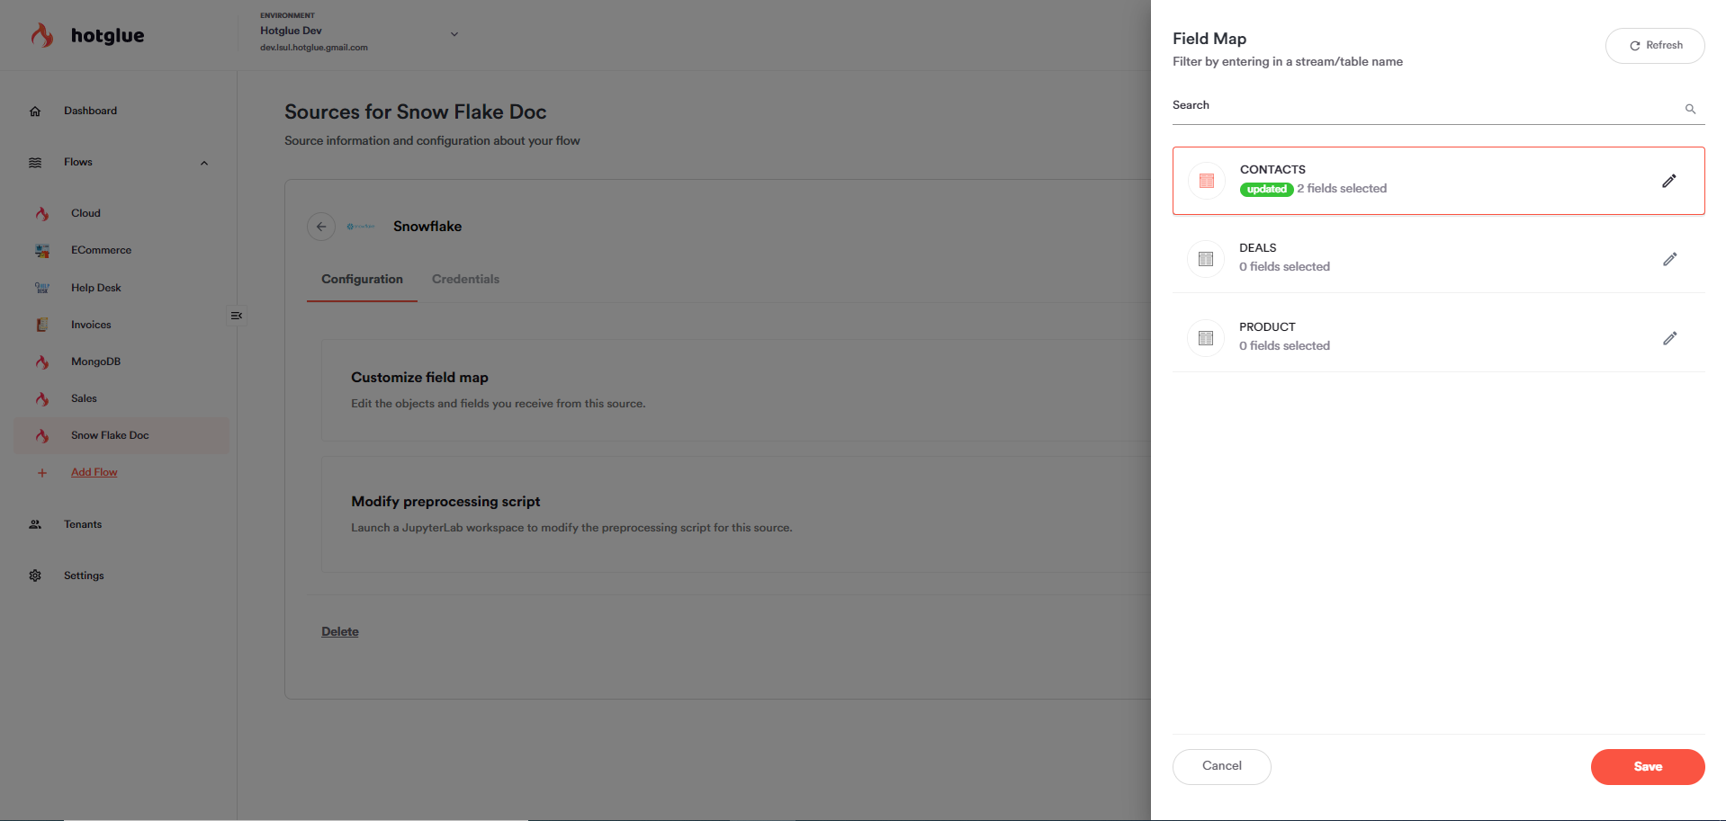Open the Dashboard menu item

point(90,111)
